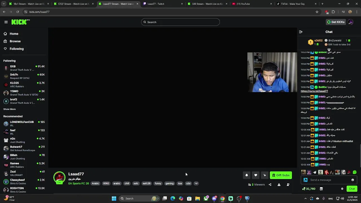
Task: Click the blue gavel icon in message box
Action: point(305,180)
